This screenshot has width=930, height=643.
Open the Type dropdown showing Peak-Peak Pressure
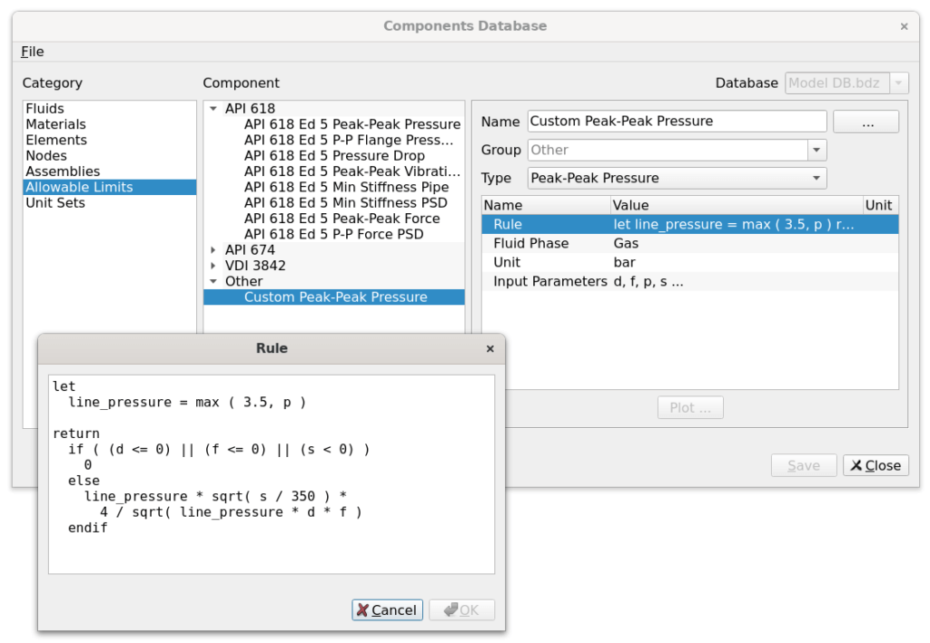(816, 178)
